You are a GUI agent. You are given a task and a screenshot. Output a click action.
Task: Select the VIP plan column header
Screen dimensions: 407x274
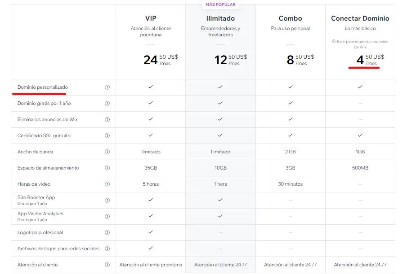150,18
